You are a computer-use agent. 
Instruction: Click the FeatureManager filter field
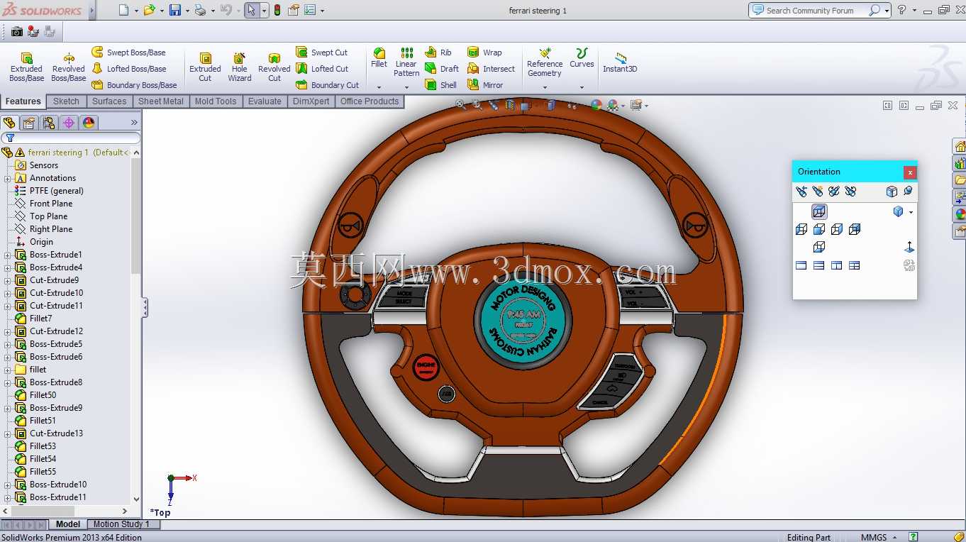pos(71,138)
